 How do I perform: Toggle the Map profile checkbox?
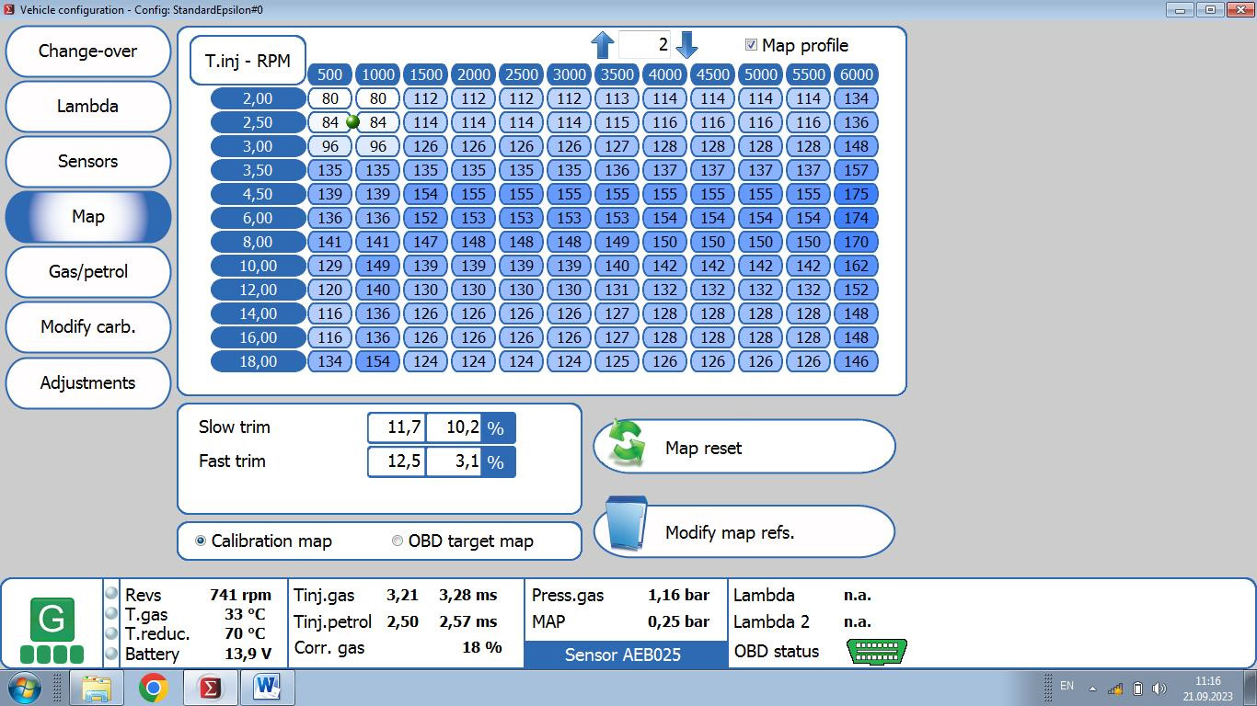coord(751,45)
